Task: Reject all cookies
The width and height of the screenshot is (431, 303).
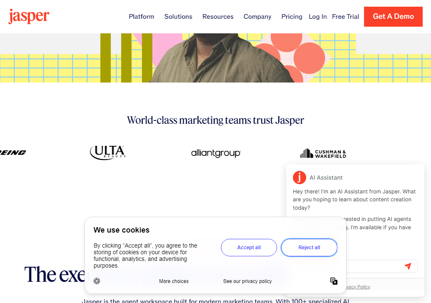Action: coord(309,247)
